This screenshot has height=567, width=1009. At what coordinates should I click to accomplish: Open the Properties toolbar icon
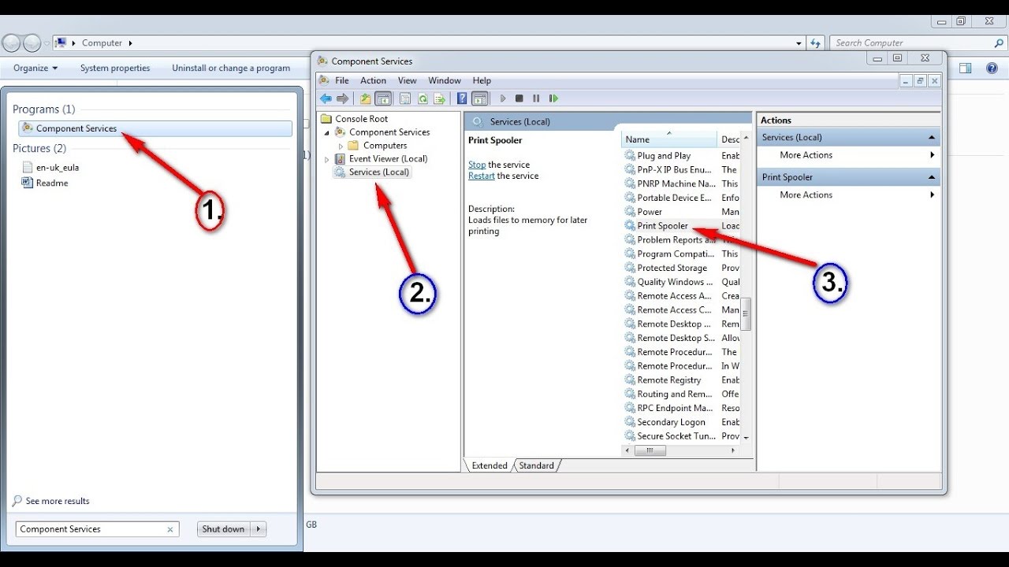(405, 98)
